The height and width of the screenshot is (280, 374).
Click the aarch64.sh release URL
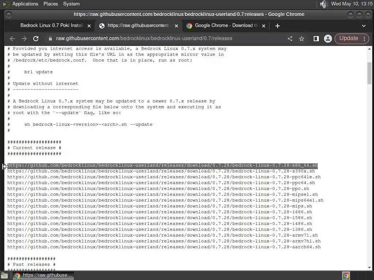pos(164,247)
